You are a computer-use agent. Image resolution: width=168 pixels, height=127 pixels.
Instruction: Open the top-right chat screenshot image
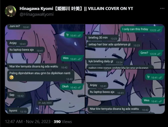point(125,46)
